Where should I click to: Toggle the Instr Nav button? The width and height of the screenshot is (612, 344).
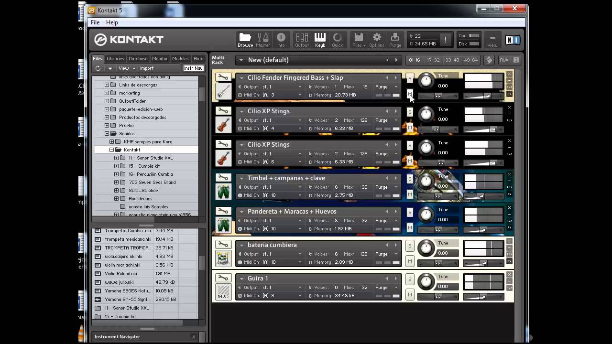click(x=193, y=68)
